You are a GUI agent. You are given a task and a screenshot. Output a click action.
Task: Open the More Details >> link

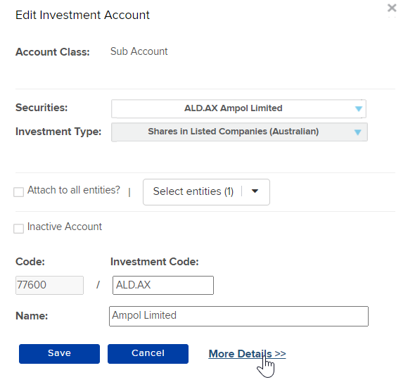247,354
